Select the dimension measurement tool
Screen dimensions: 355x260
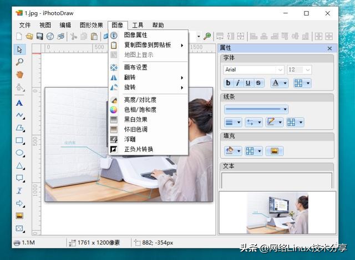click(19, 191)
